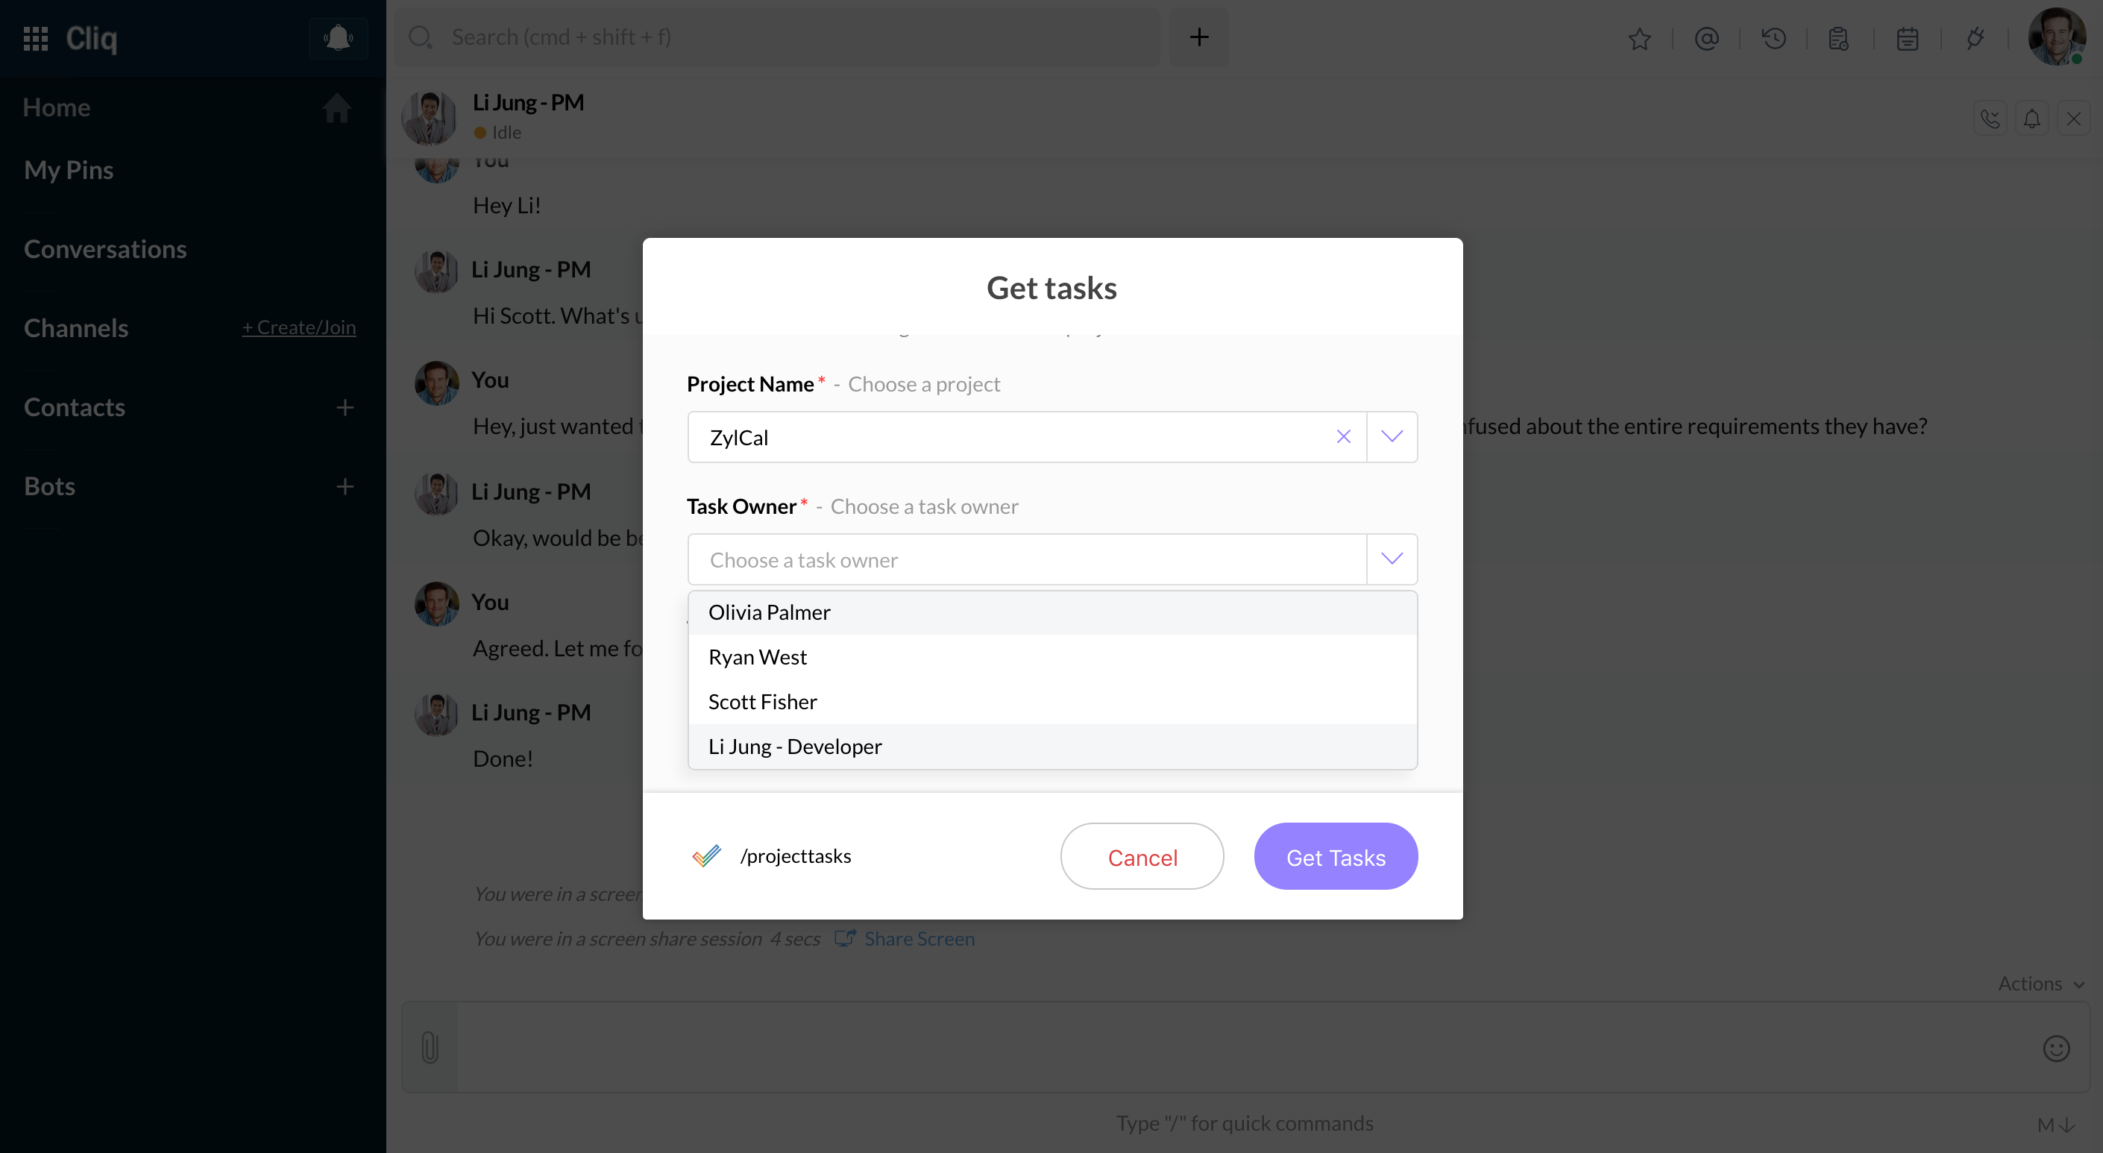Open the apps grid launcher icon

(36, 37)
